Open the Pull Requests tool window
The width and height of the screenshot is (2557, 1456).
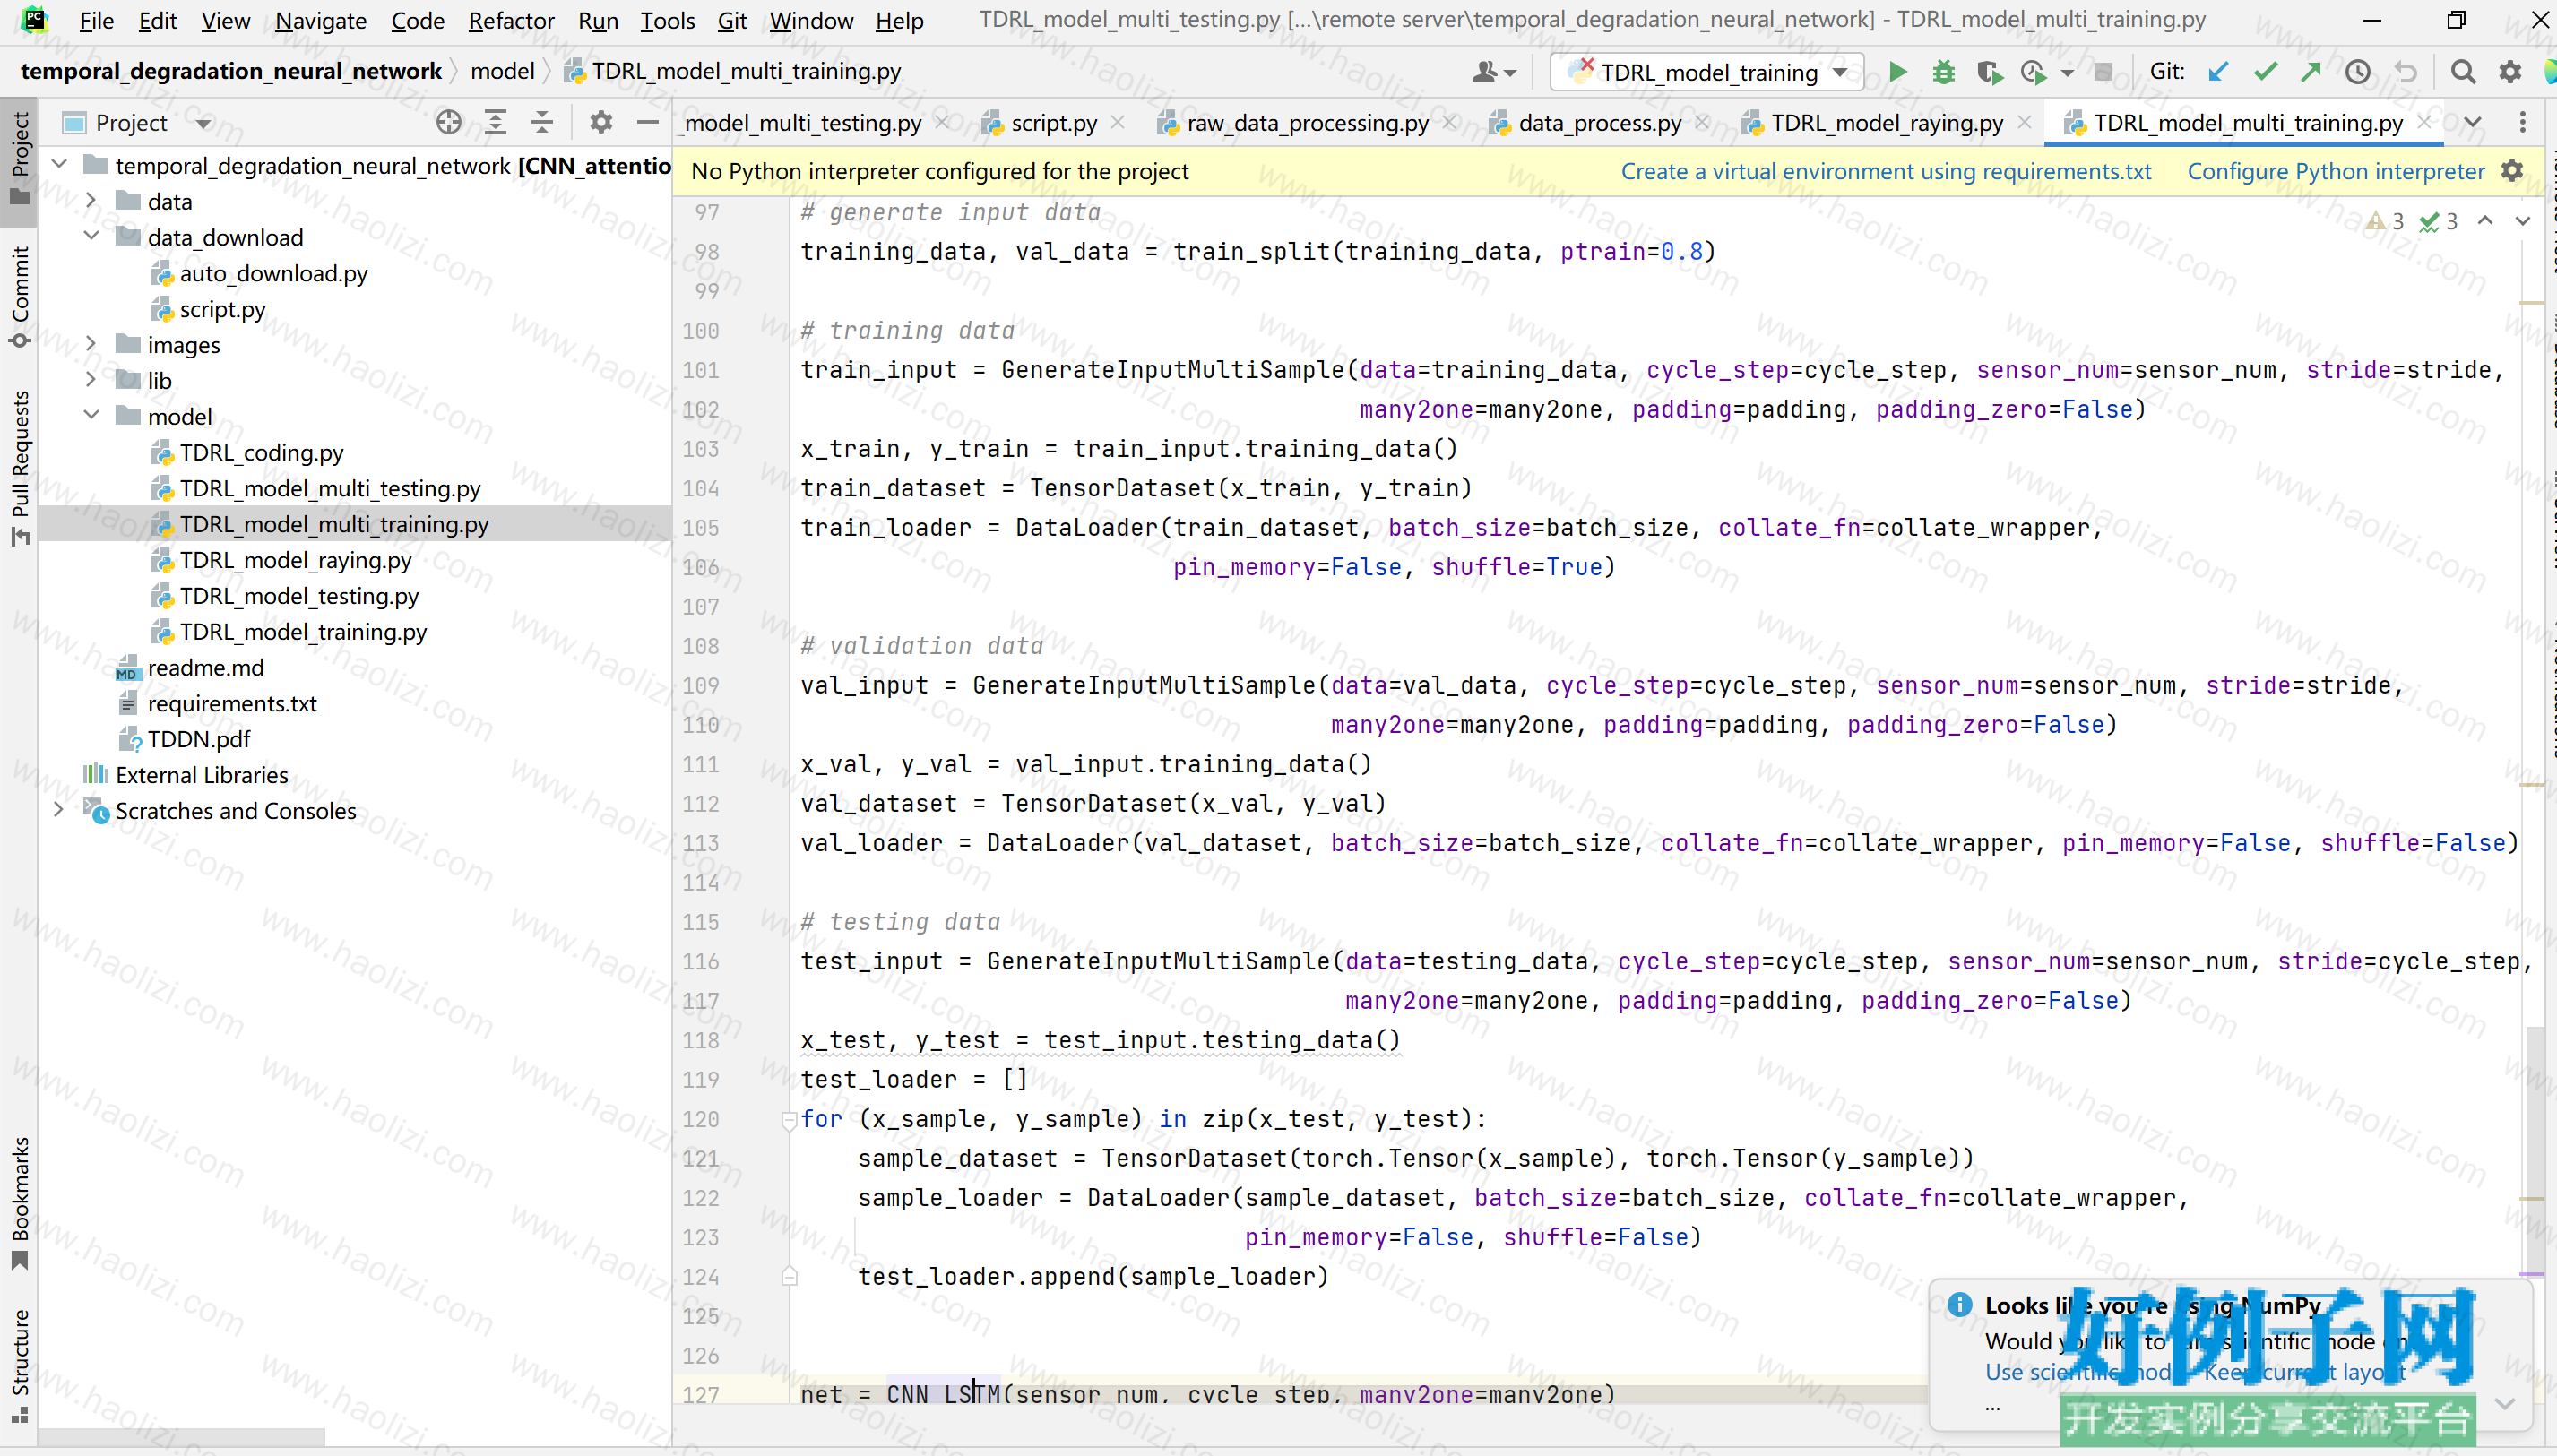[x=20, y=468]
